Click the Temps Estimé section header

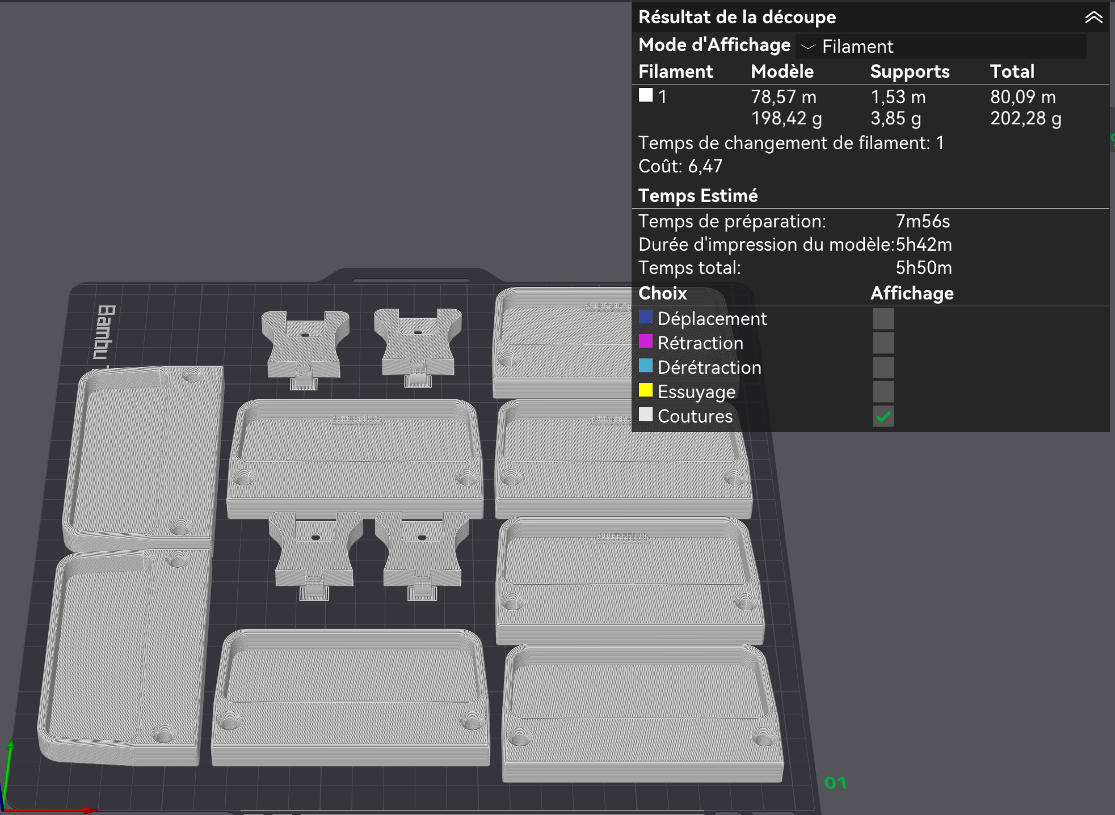[697, 196]
